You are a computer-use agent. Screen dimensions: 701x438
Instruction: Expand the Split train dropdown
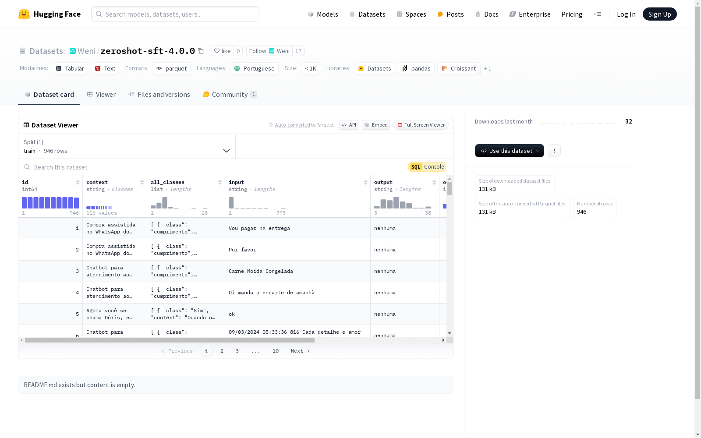tap(127, 146)
